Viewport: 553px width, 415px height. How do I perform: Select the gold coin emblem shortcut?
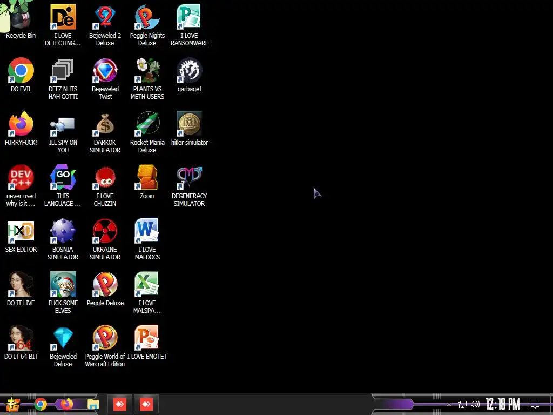click(189, 124)
